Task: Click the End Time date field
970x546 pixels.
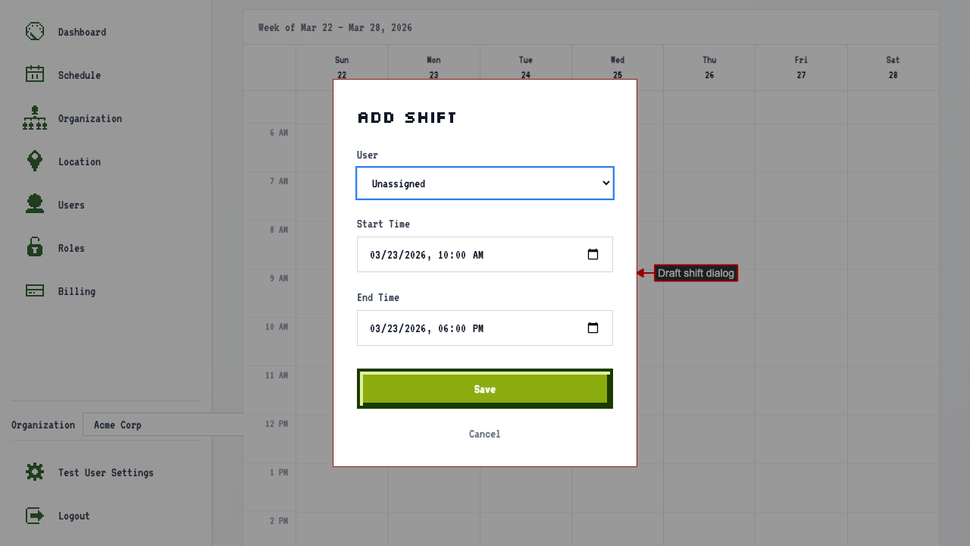Action: 485,328
